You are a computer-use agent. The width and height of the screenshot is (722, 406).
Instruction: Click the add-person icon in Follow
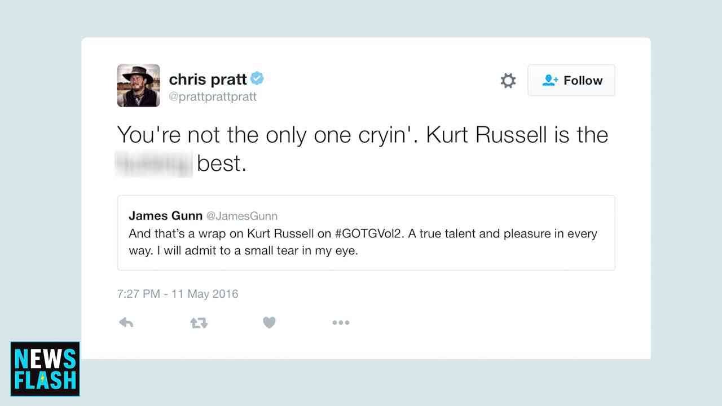(x=550, y=80)
